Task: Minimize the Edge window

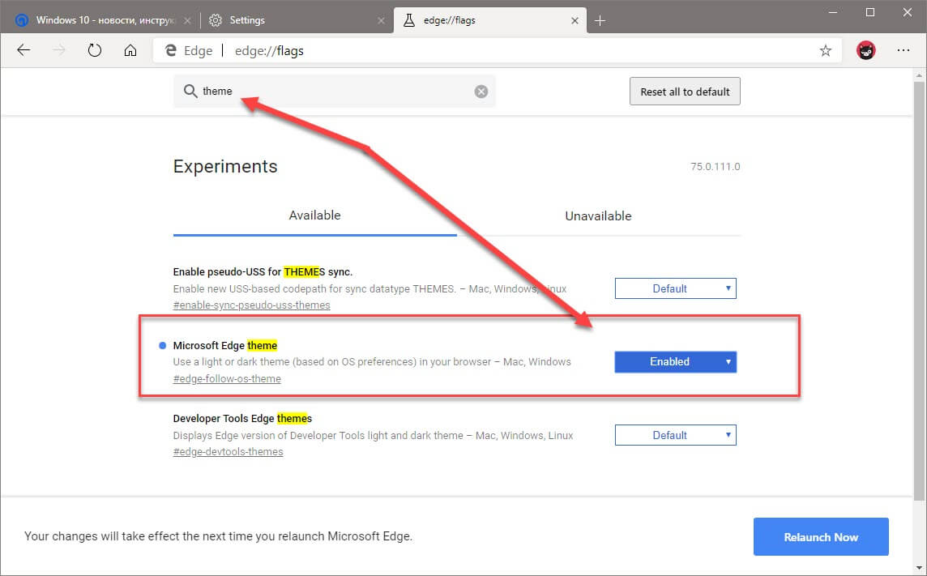Action: tap(833, 12)
